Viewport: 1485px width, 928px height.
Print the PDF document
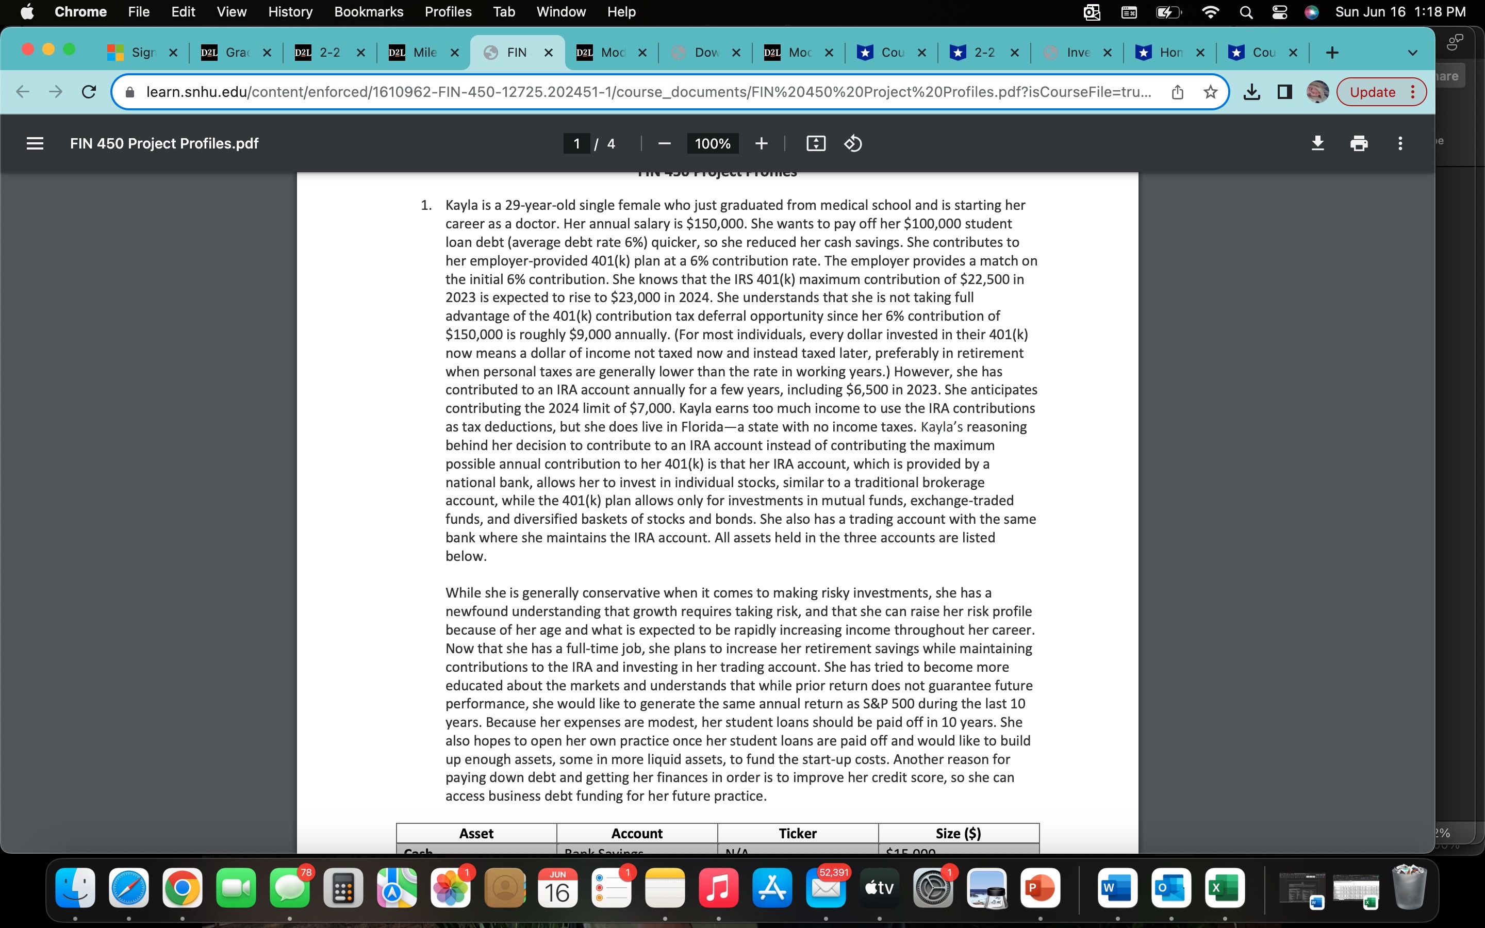1359,143
